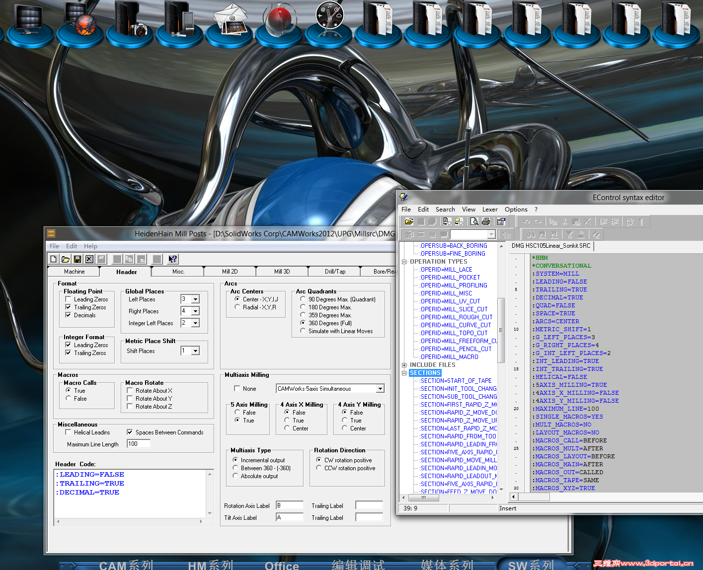The width and height of the screenshot is (703, 570).
Task: Click the Tilt Axis Label field
Action: [x=290, y=517]
